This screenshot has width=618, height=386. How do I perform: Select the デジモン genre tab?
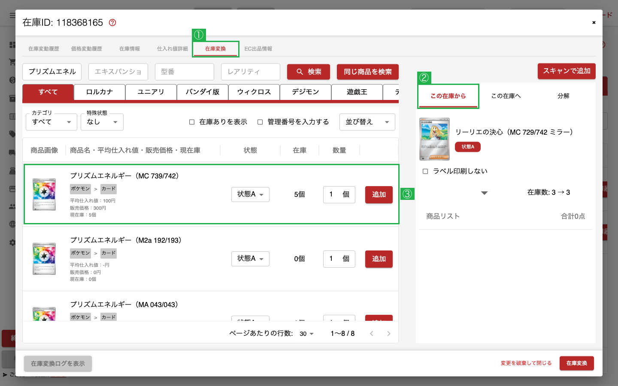[306, 92]
